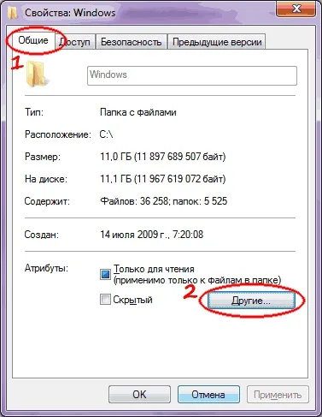Viewport: 322px width, 417px height.
Task: Click the Windows folder name field
Action: pyautogui.click(x=192, y=75)
